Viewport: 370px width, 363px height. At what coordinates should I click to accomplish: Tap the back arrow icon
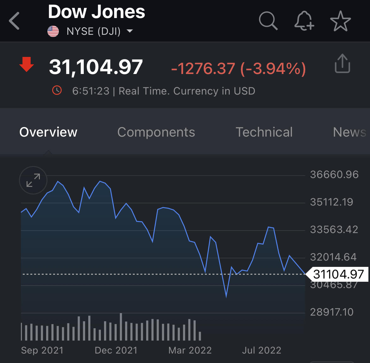coord(15,21)
